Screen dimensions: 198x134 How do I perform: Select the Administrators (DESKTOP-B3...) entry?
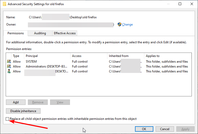[x=99, y=66]
